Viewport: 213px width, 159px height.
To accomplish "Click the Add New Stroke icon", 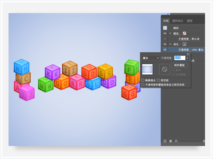I will coord(165,141).
